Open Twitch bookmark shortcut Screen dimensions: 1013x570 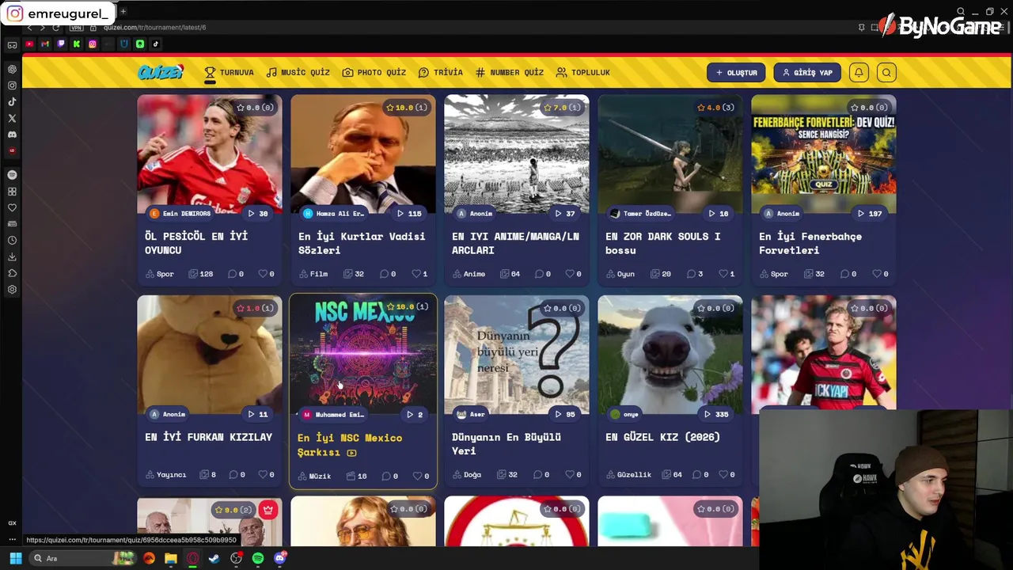(x=61, y=44)
